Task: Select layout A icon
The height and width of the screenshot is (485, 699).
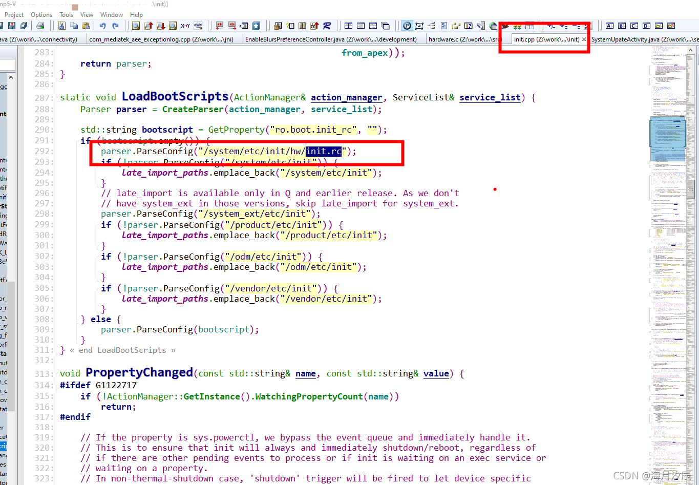Action: point(609,26)
